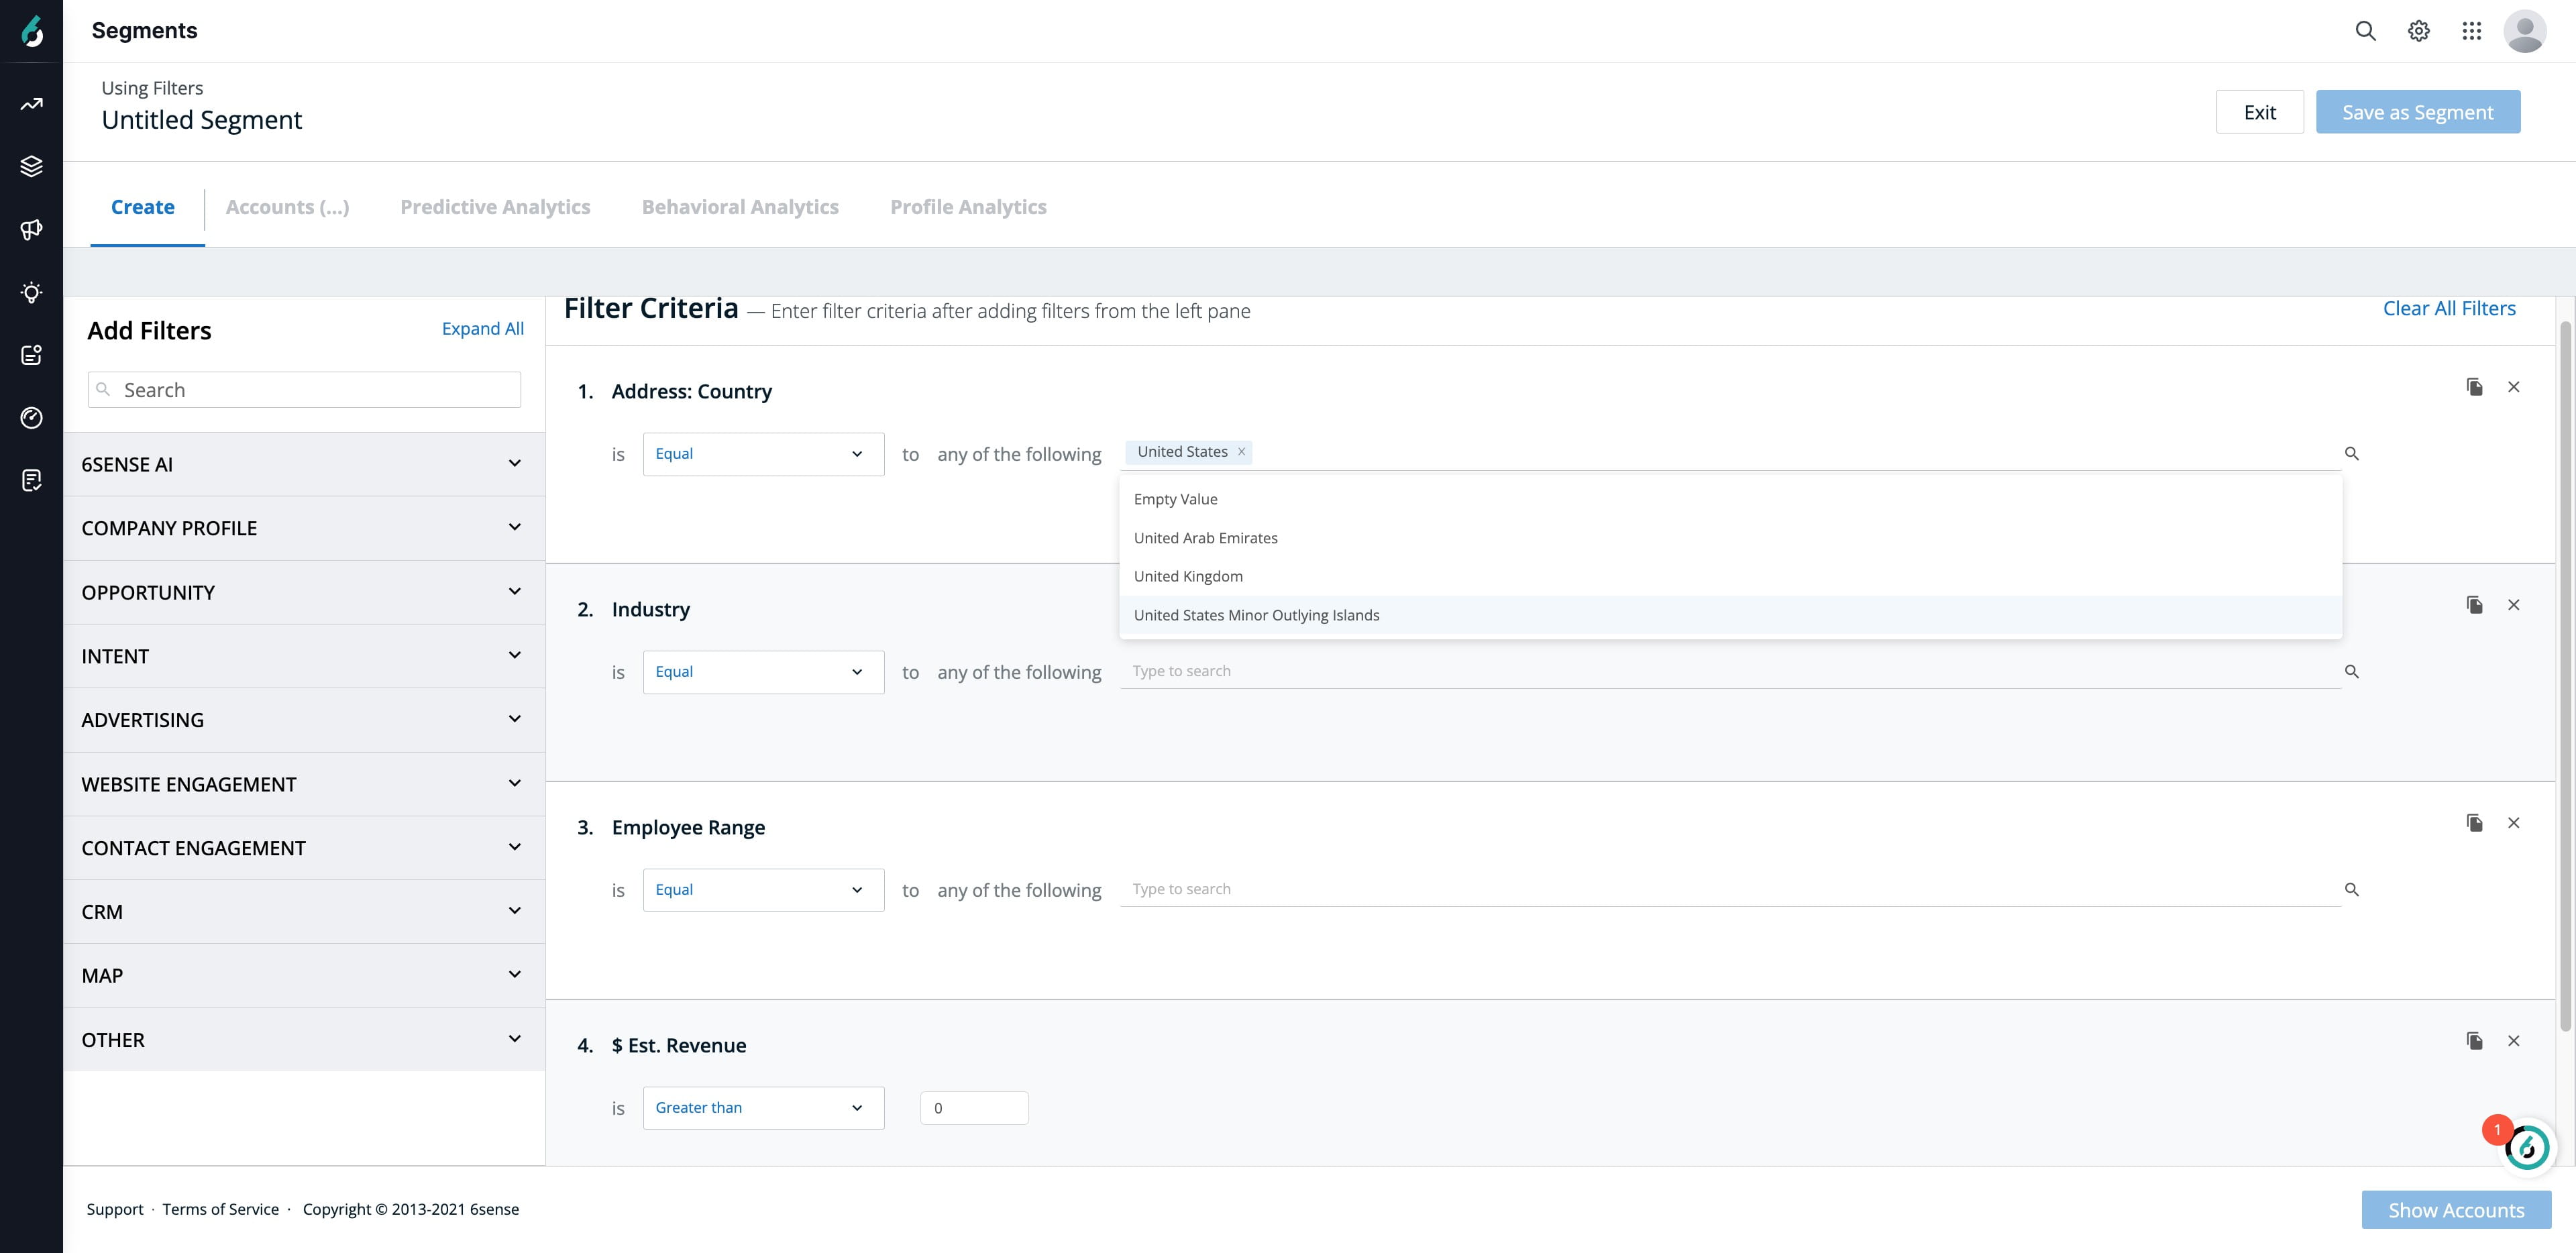Switch to the Predictive Analytics tab

pyautogui.click(x=495, y=207)
